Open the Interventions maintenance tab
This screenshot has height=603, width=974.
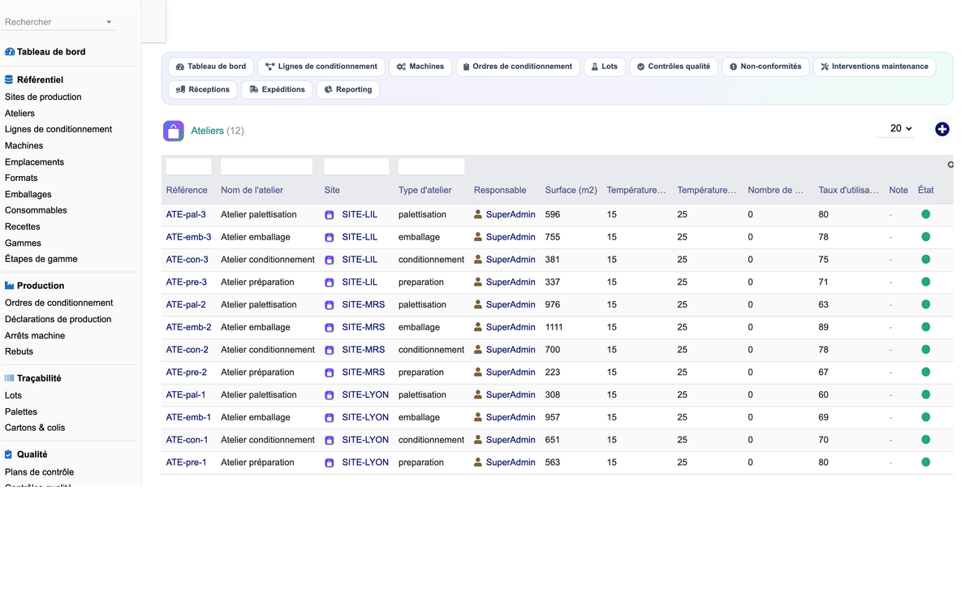(x=874, y=67)
